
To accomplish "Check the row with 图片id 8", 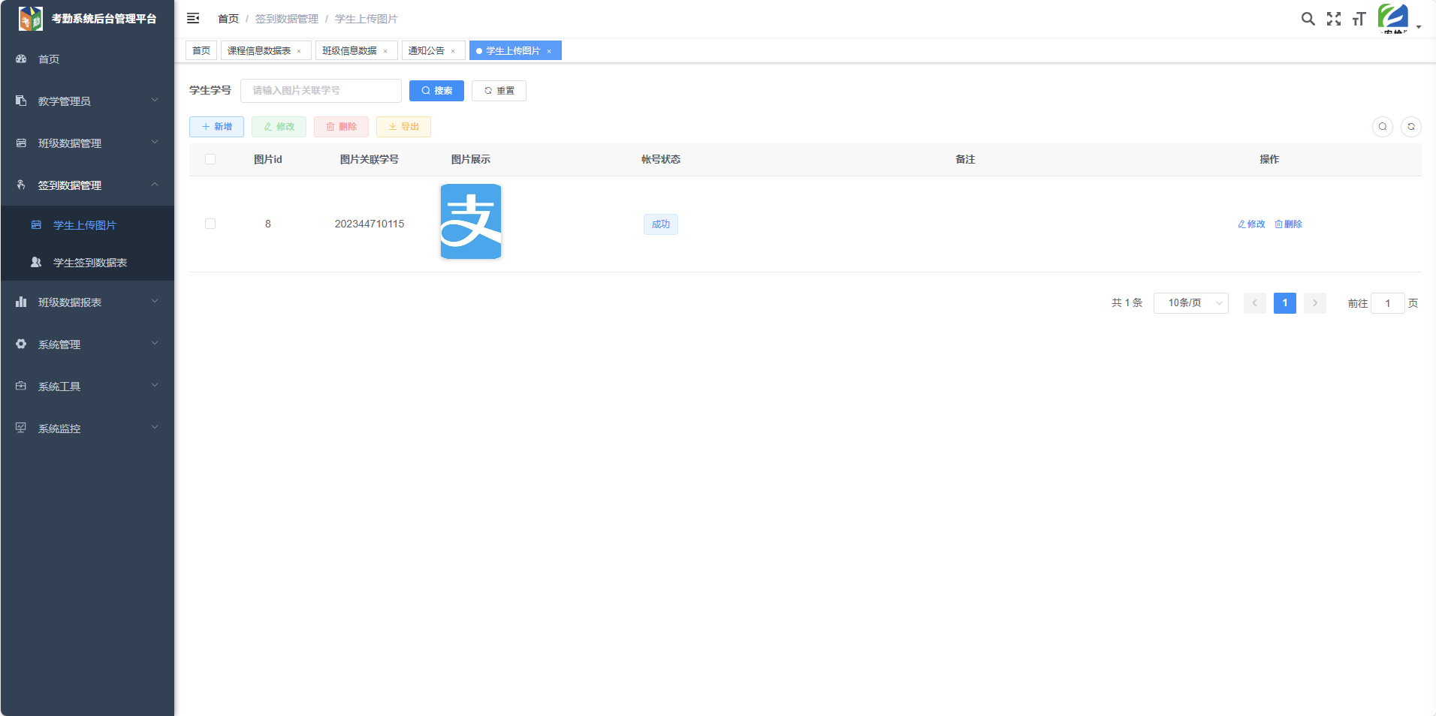I will point(210,224).
